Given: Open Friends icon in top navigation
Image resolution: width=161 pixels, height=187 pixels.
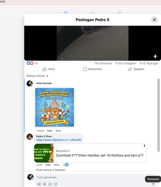Looking at the screenshot, I should click(x=92, y=12).
